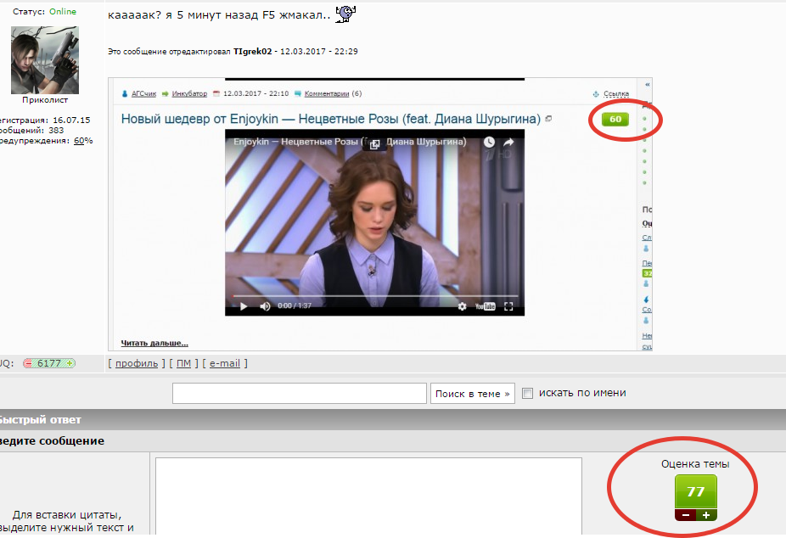This screenshot has height=538, width=786.
Task: Click the smiley emoticon in the post
Action: pos(345,14)
